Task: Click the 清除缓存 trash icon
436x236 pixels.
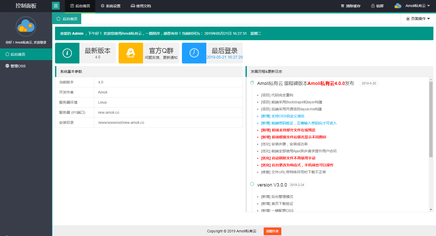Action: (x=343, y=6)
